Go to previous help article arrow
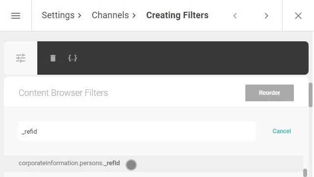314x177 pixels. pyautogui.click(x=235, y=16)
